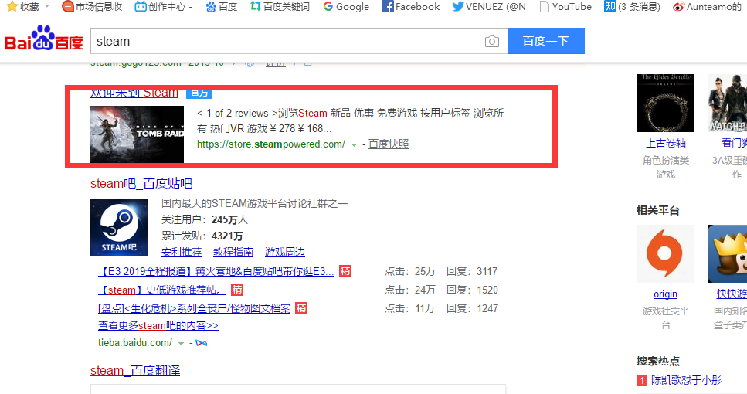Open the 教程指南 link
The height and width of the screenshot is (394, 747).
tap(233, 252)
